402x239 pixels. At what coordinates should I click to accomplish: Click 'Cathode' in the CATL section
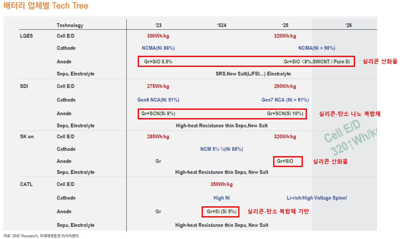pyautogui.click(x=66, y=198)
